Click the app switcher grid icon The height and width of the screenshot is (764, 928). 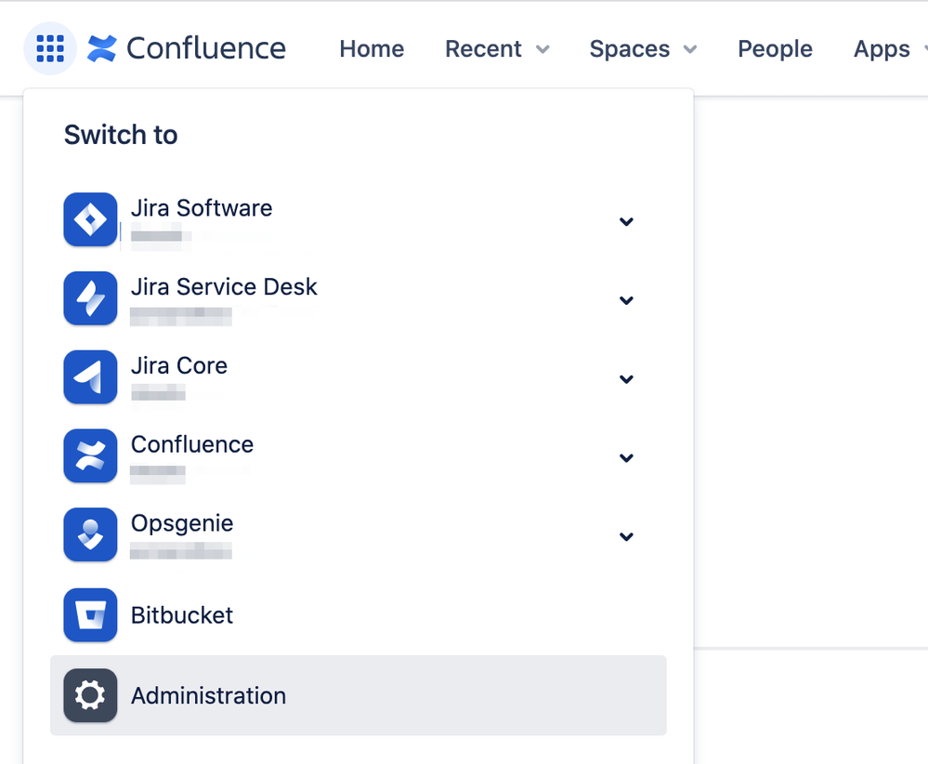click(x=50, y=48)
